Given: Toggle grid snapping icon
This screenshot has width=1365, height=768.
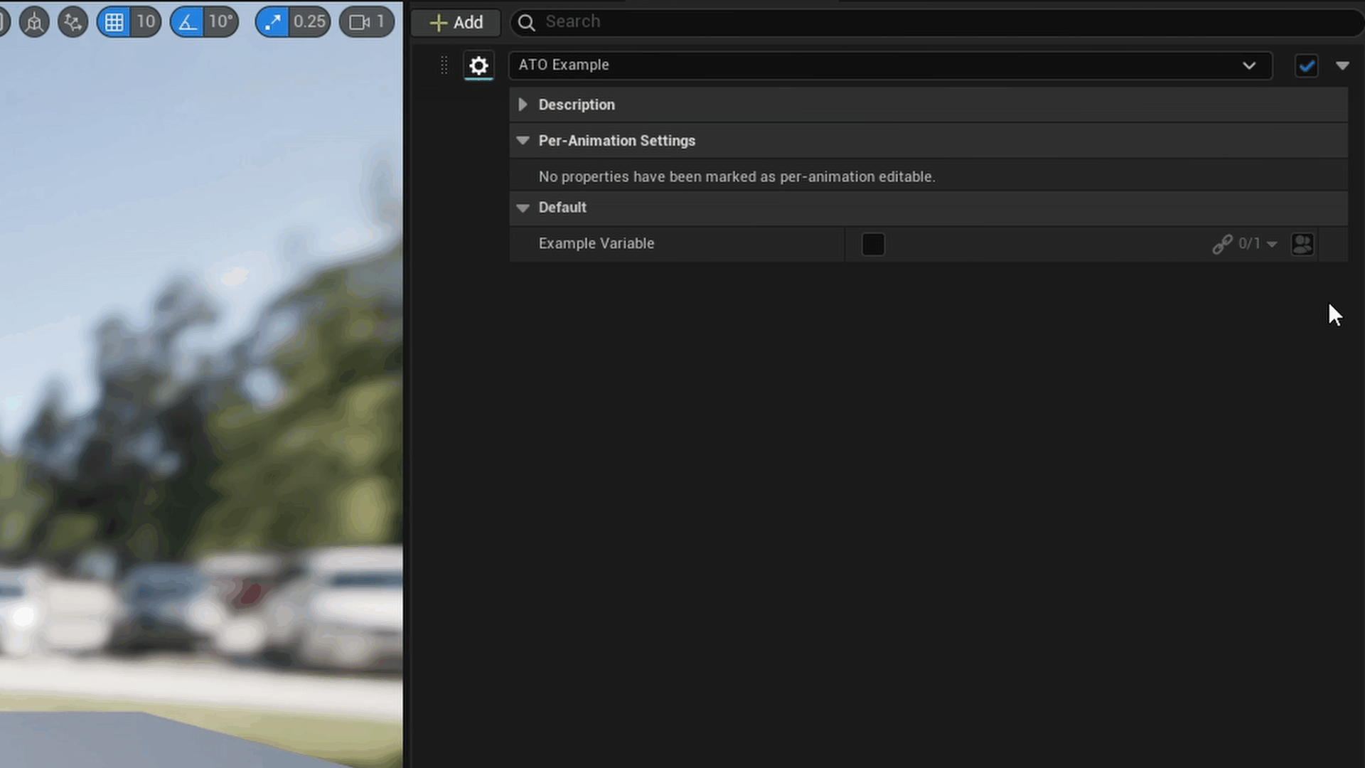Looking at the screenshot, I should coord(114,22).
